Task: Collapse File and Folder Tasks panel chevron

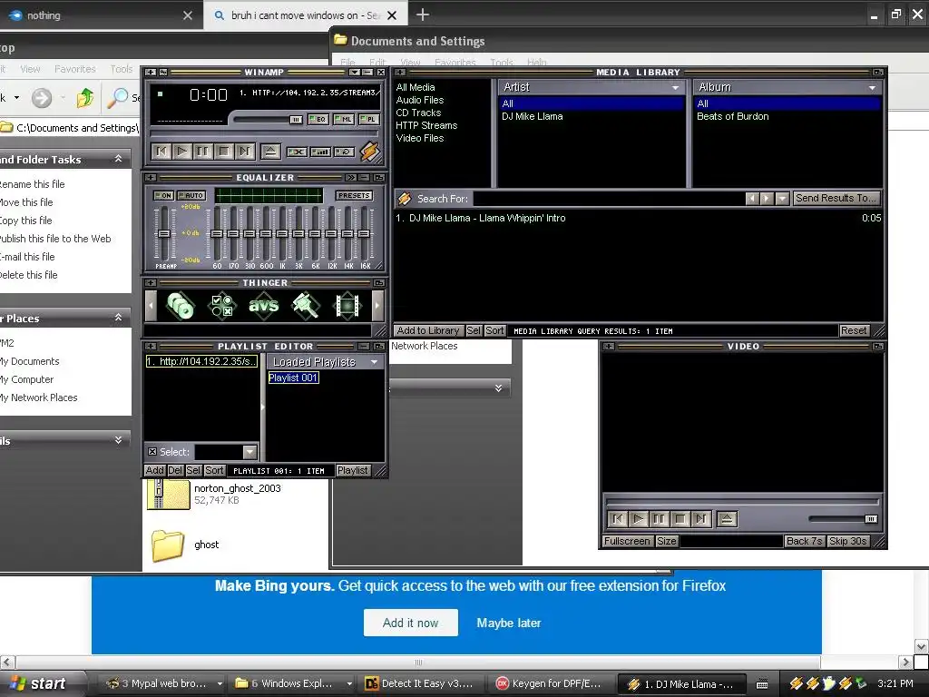Action: pos(119,158)
